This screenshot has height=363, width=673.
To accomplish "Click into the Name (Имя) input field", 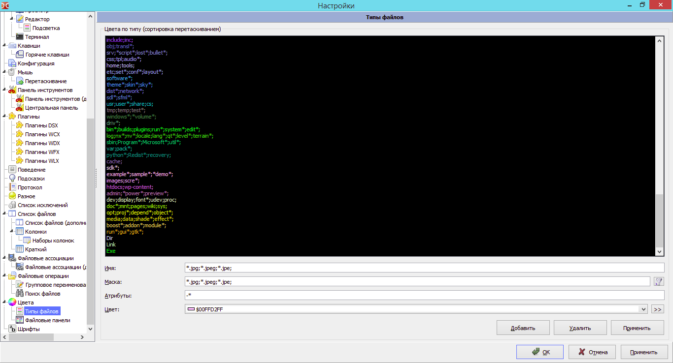I will click(x=424, y=268).
